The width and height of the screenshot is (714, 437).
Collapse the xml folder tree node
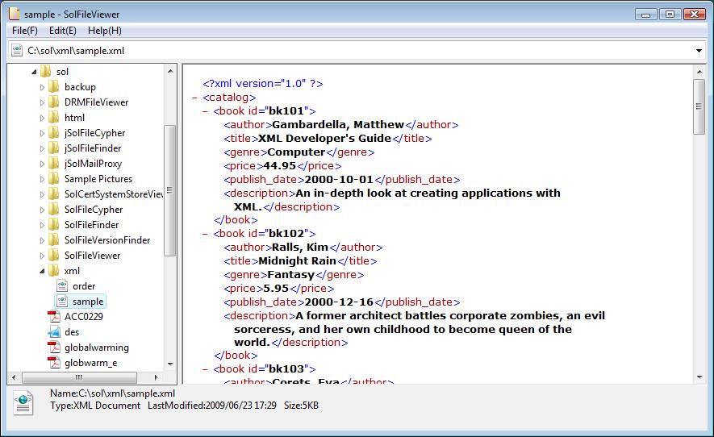[42, 271]
